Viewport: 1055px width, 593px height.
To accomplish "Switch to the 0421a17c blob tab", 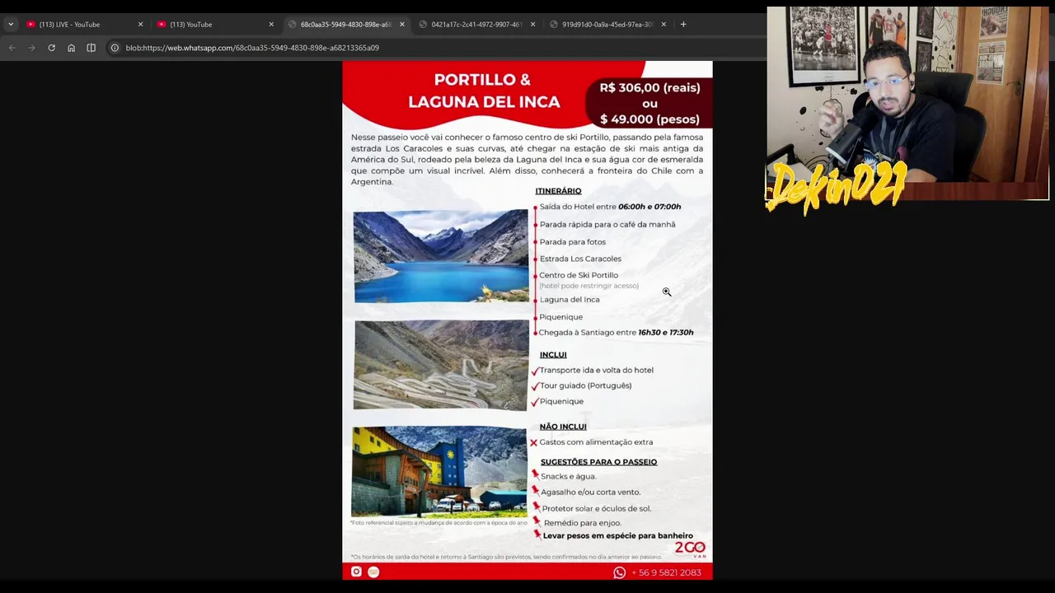I will tap(476, 25).
